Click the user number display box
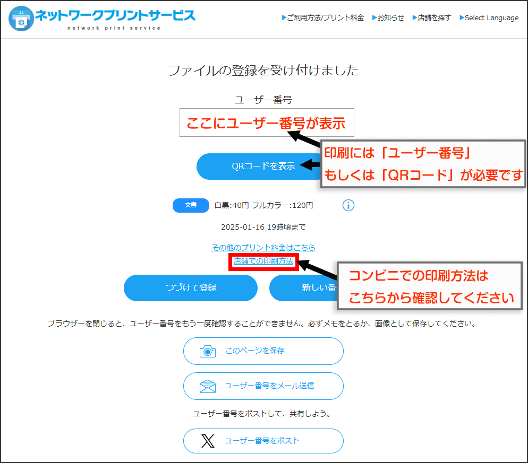 (x=266, y=123)
